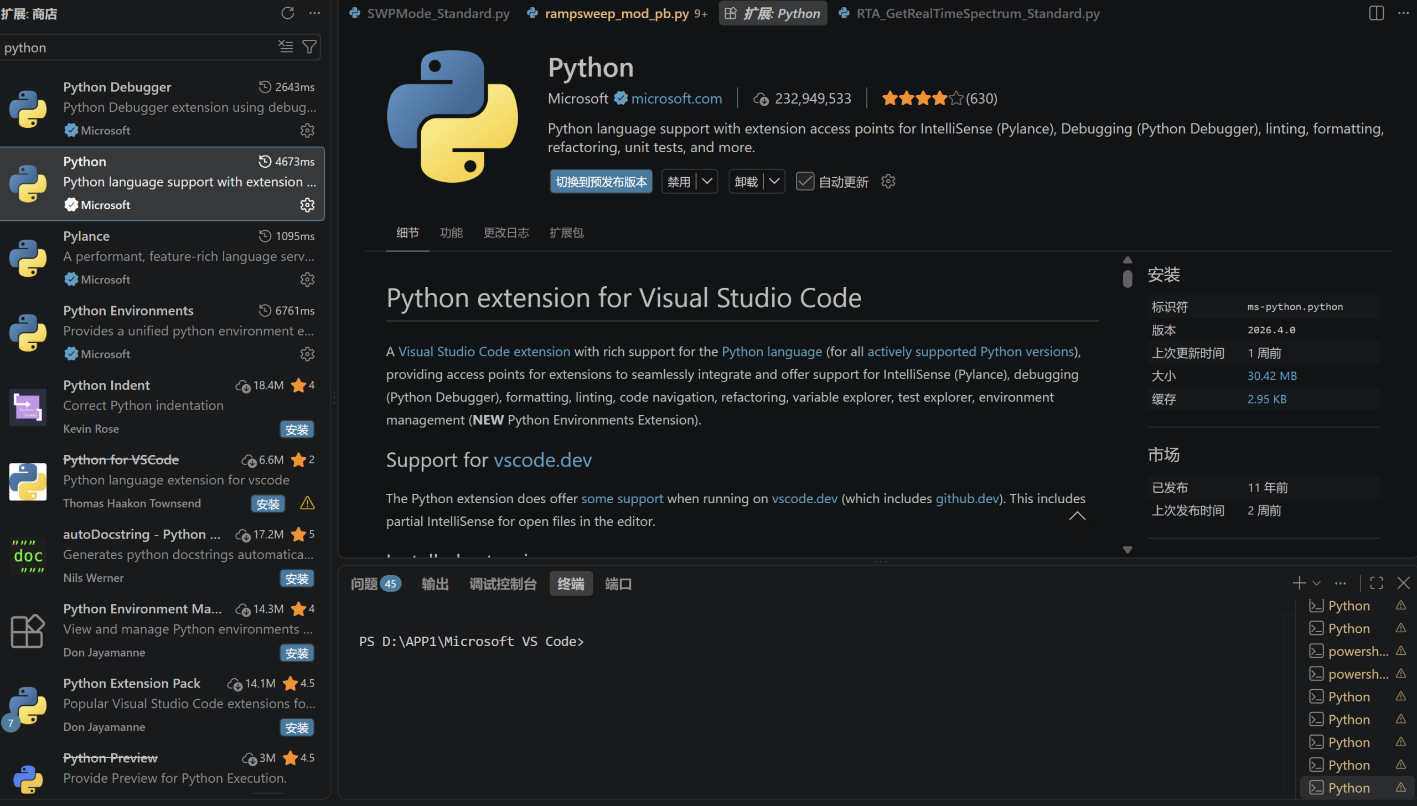Open the editor more actions menu
The height and width of the screenshot is (806, 1417).
[x=1403, y=13]
